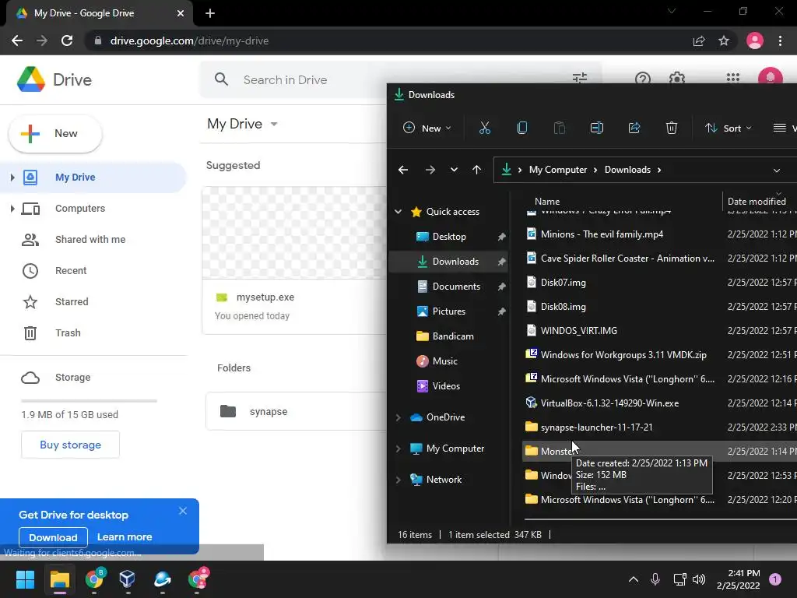Select Music in the navigation pane
797x598 pixels.
click(444, 361)
